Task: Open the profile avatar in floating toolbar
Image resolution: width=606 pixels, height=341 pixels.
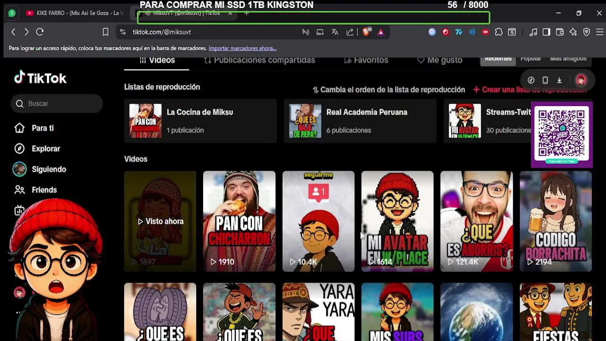Action: pyautogui.click(x=581, y=80)
